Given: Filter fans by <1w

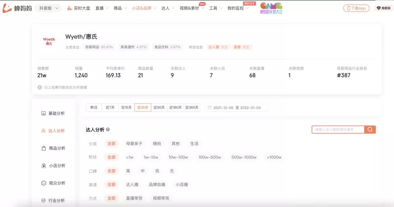Looking at the screenshot, I should point(130,157).
